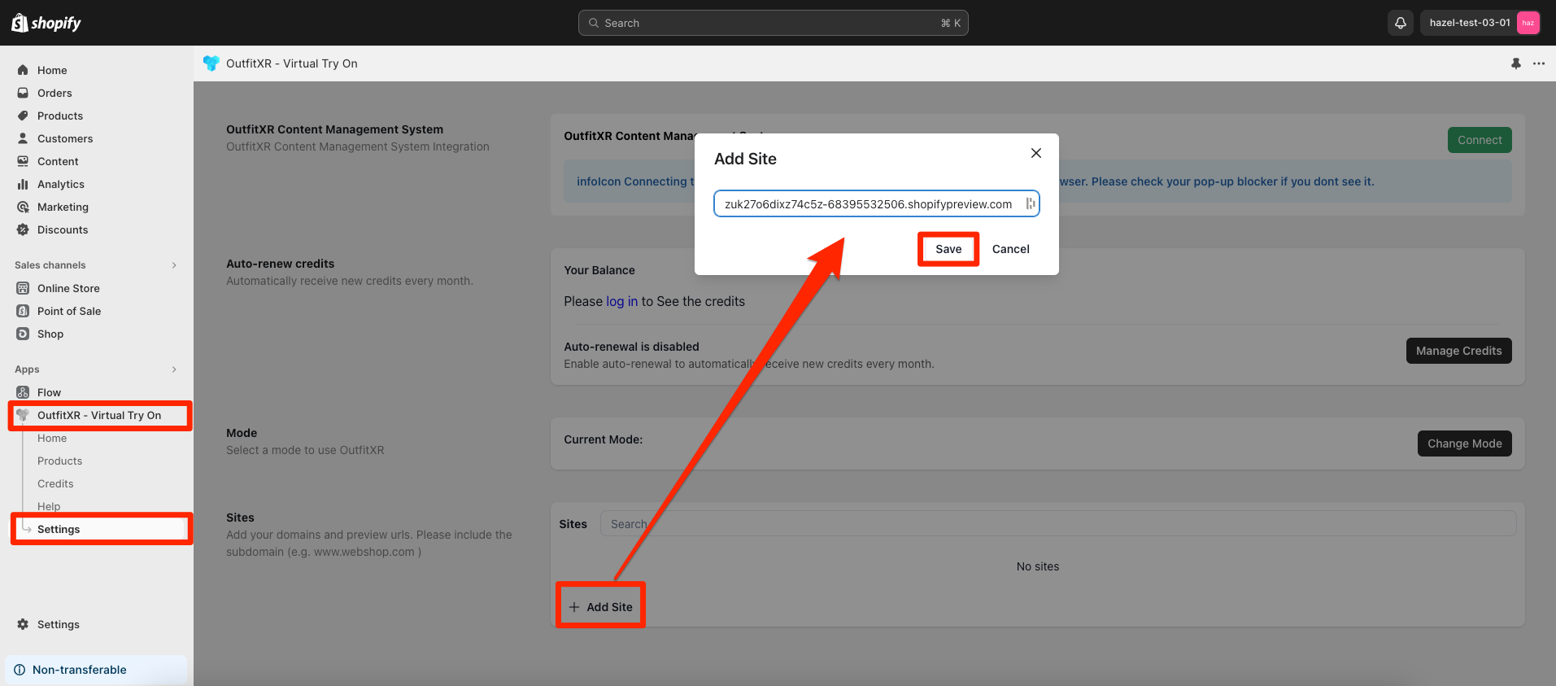
Task: Click the main Products tag icon
Action: pyautogui.click(x=23, y=116)
